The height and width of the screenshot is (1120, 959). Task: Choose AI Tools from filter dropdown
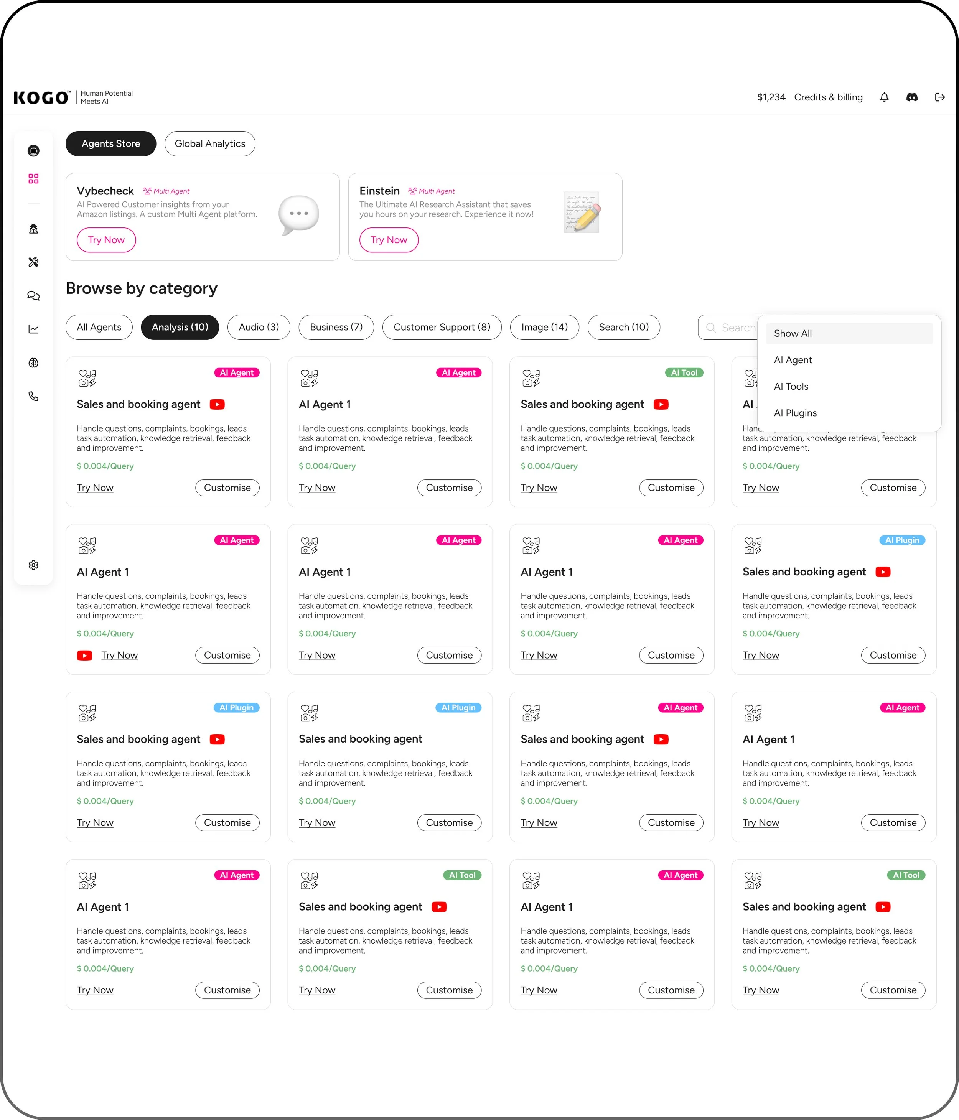(x=791, y=387)
